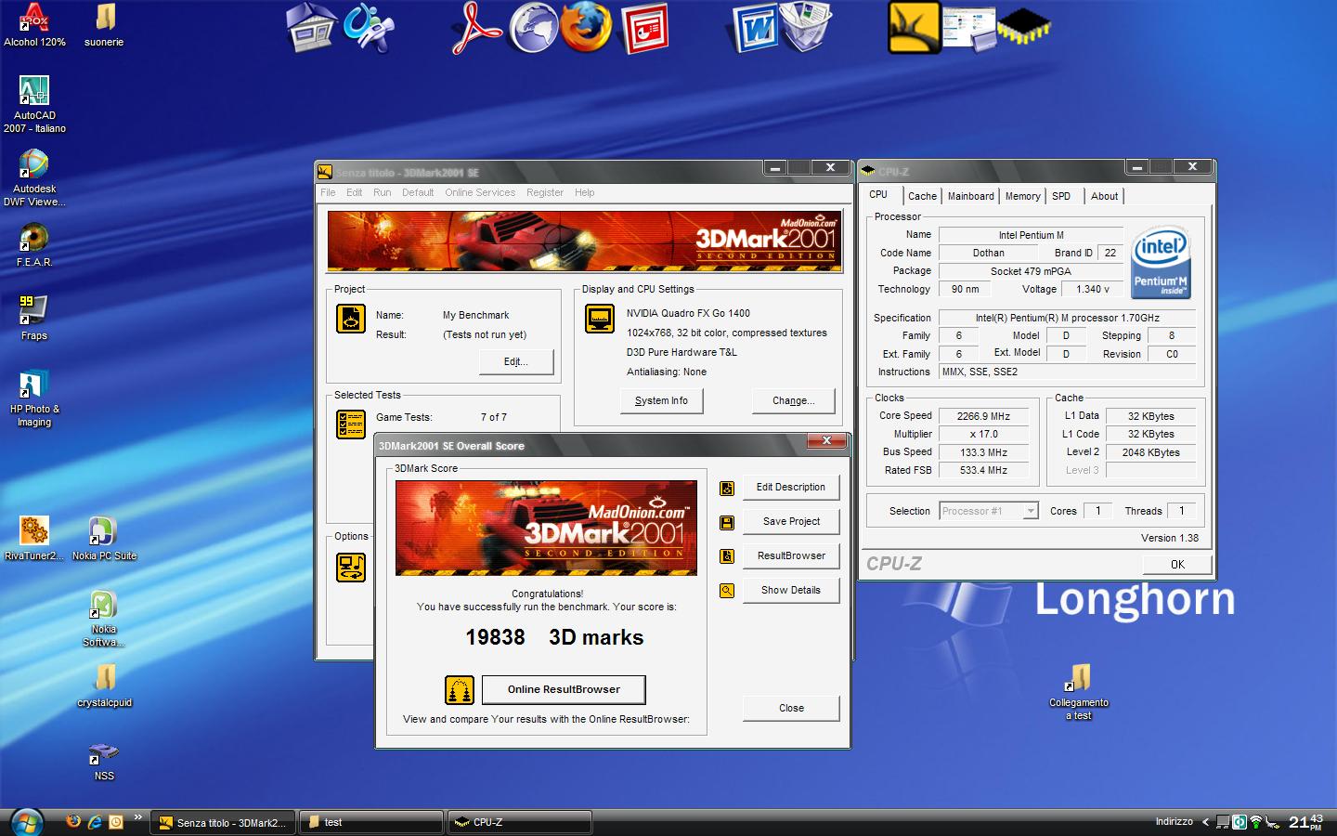Viewport: 1337px width, 836px height.
Task: Launch Firefox from the top dock
Action: (587, 27)
